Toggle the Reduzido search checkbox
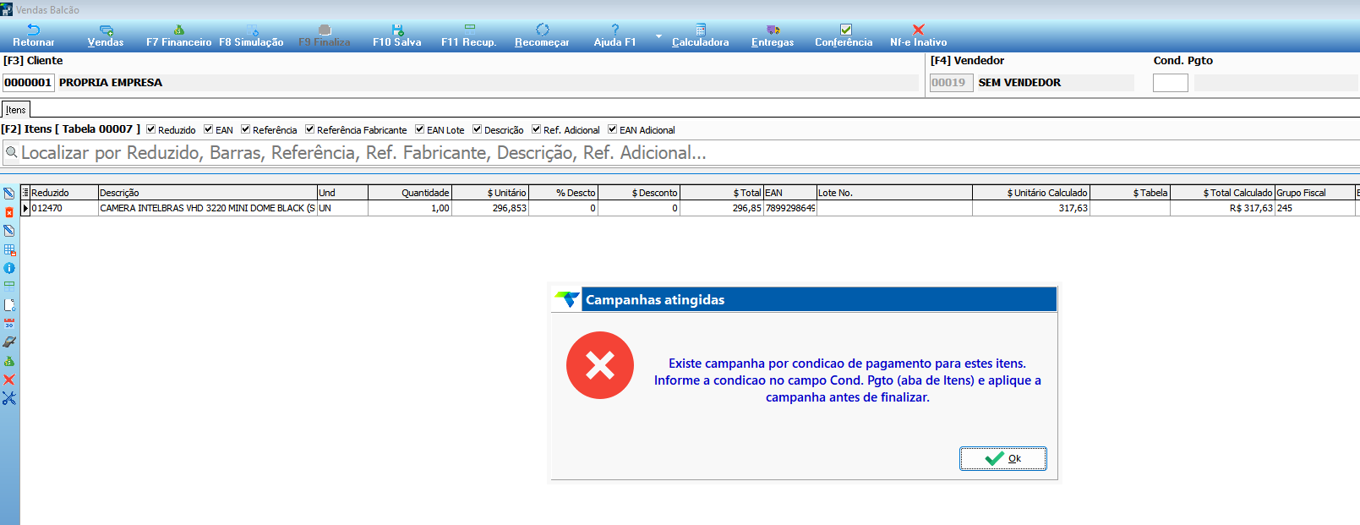 pyautogui.click(x=151, y=129)
